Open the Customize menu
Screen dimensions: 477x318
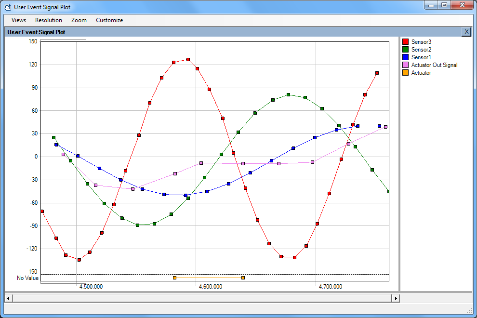(109, 20)
